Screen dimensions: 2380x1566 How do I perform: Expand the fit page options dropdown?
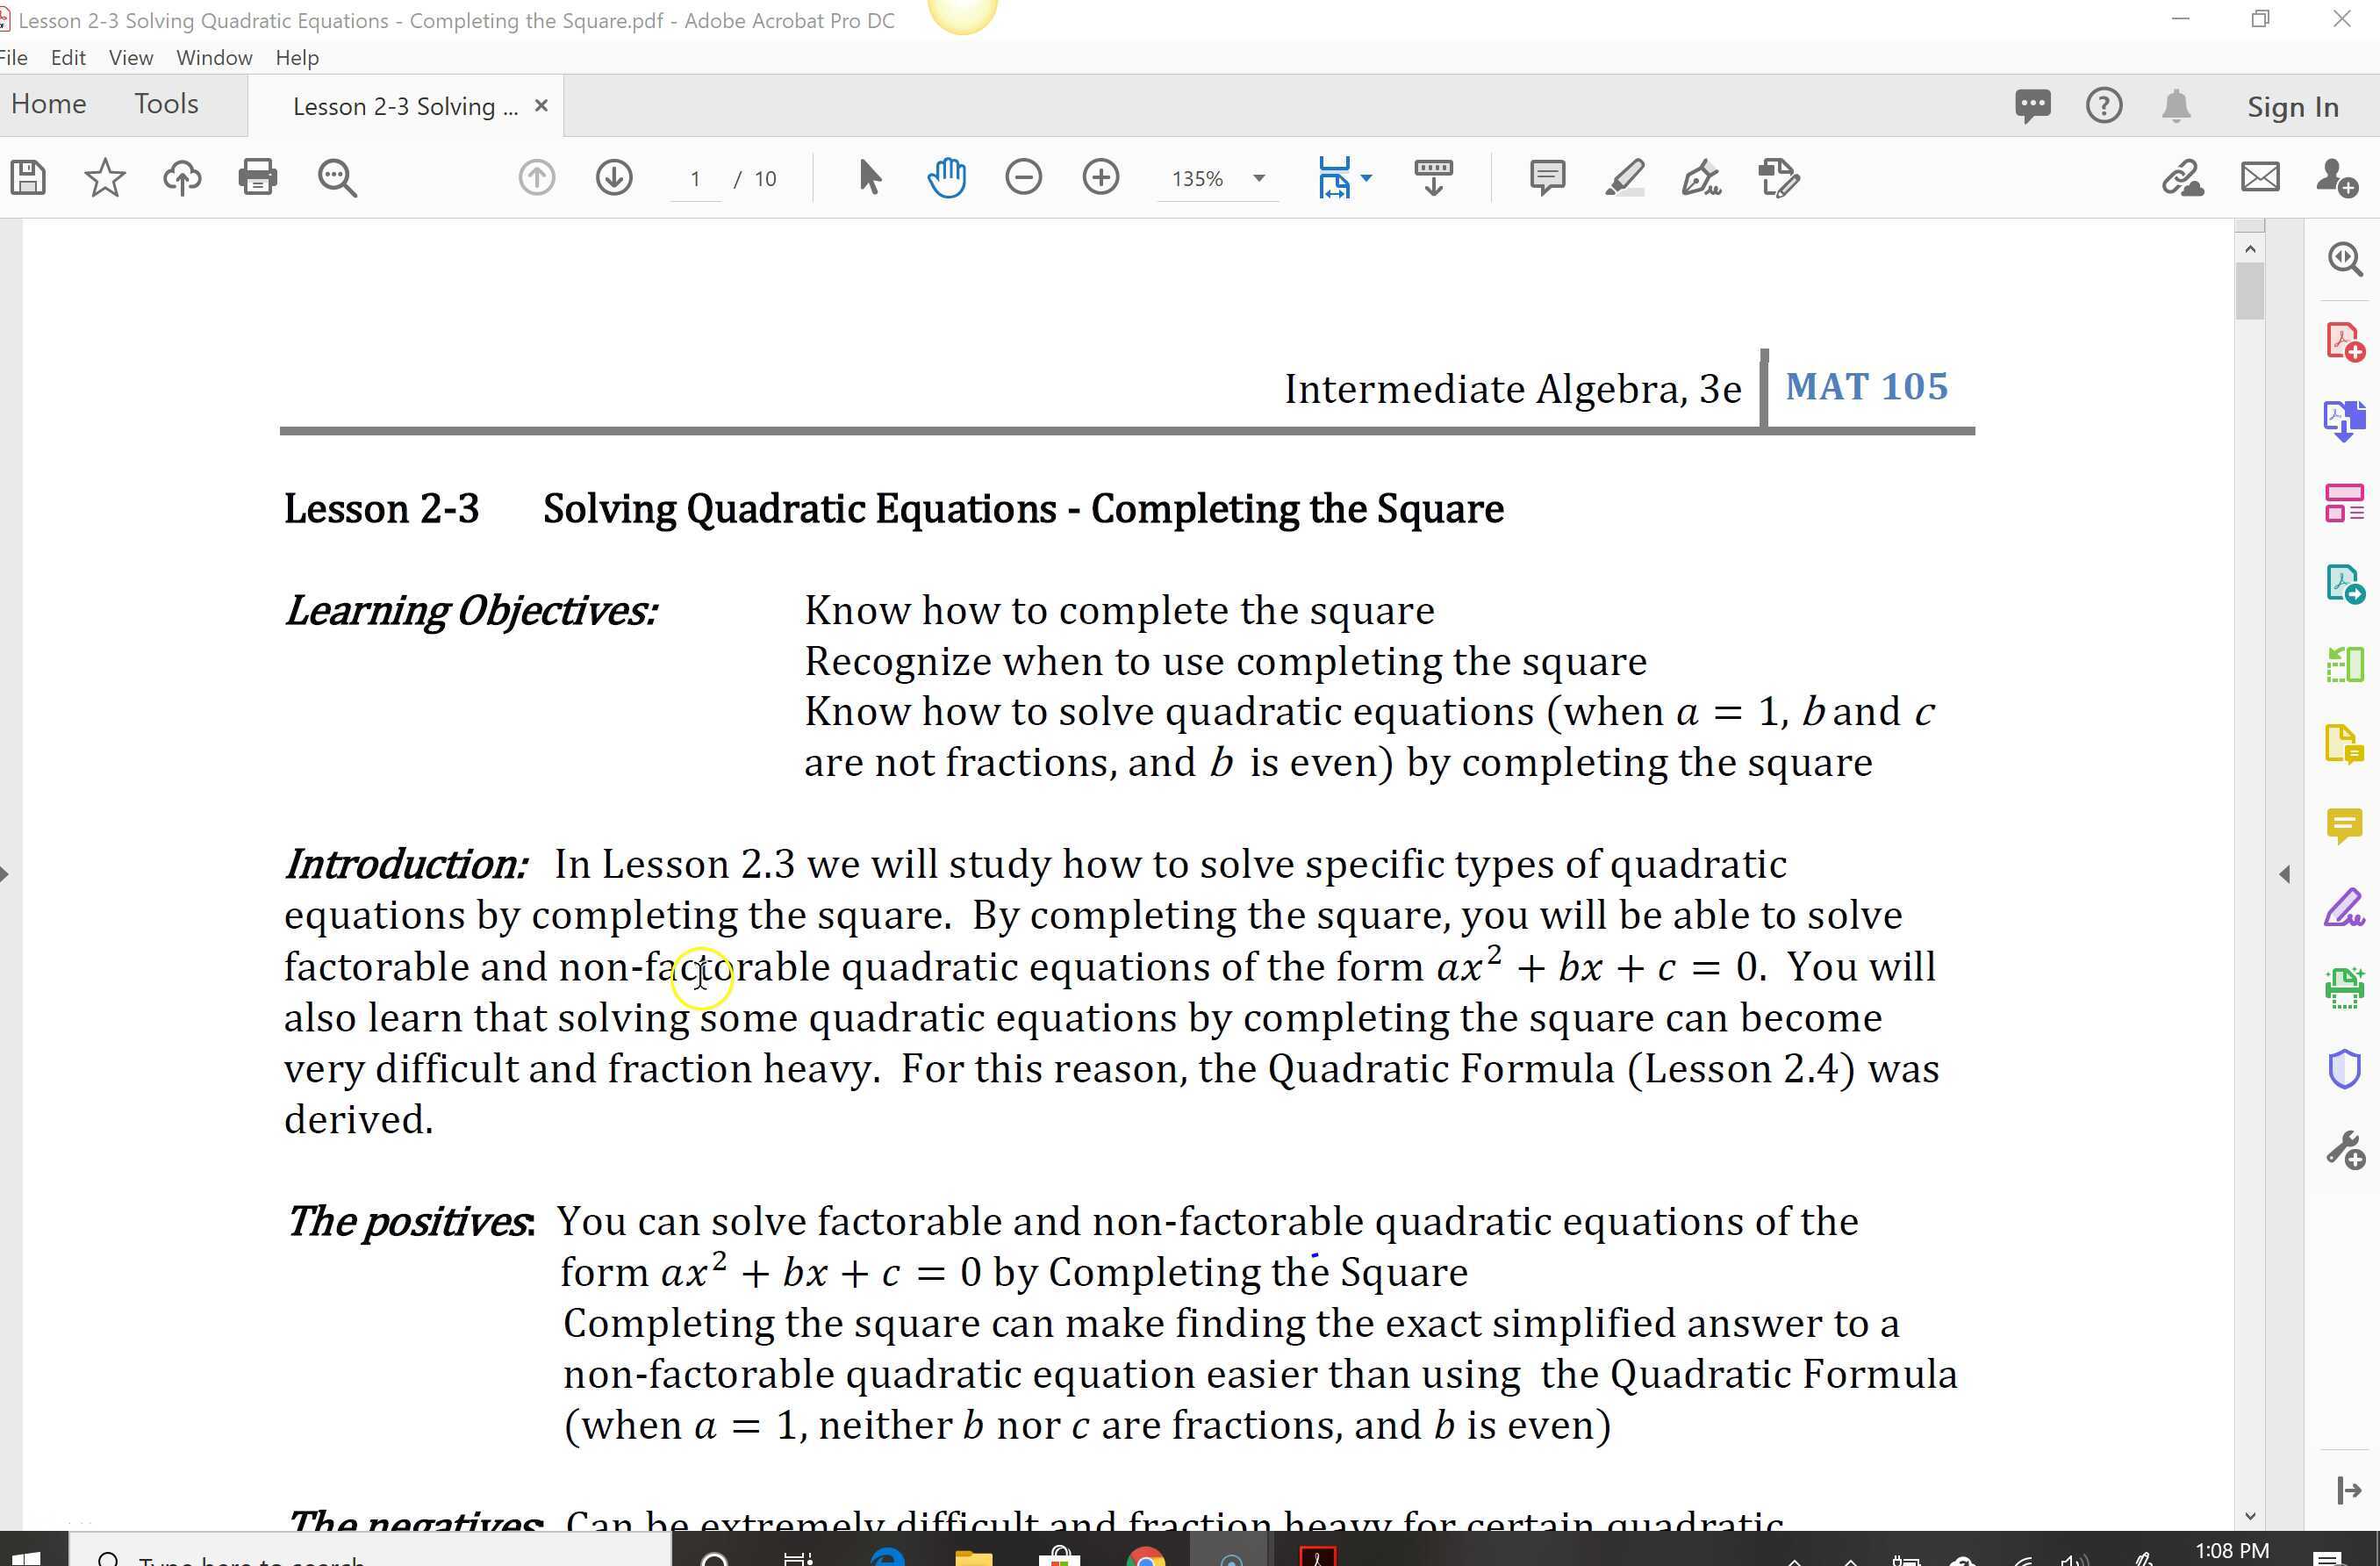pos(1367,178)
